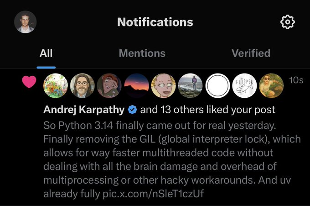Switch to the Verified tab
The height and width of the screenshot is (206, 310).
(251, 53)
